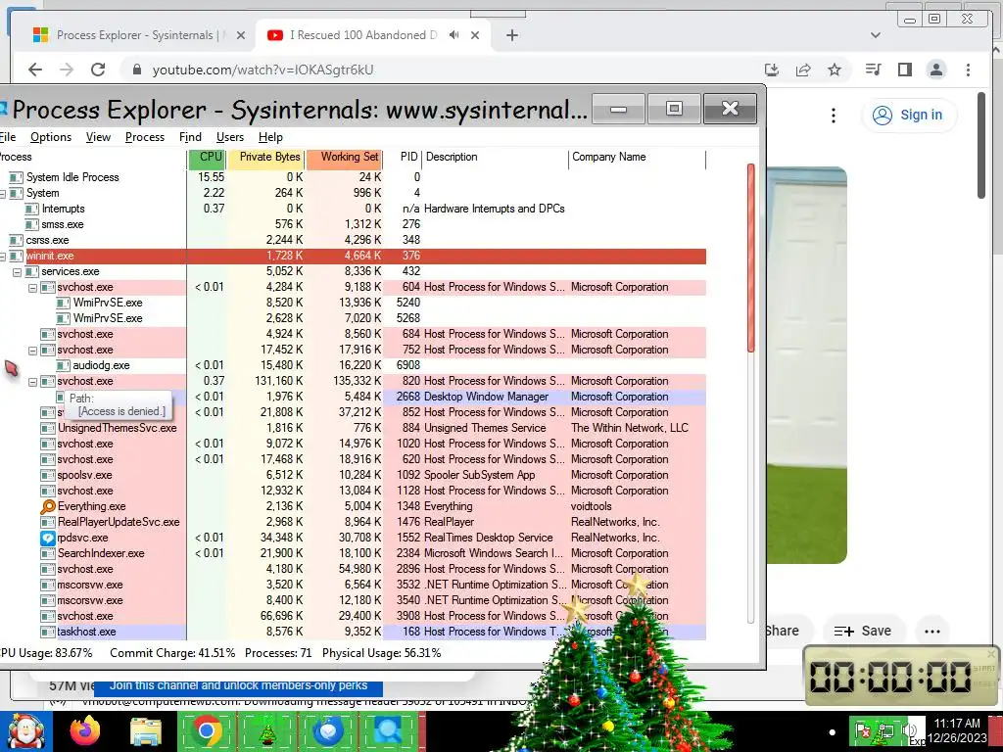Collapse the services.exe tree node
Image resolution: width=1003 pixels, height=752 pixels.
18,272
